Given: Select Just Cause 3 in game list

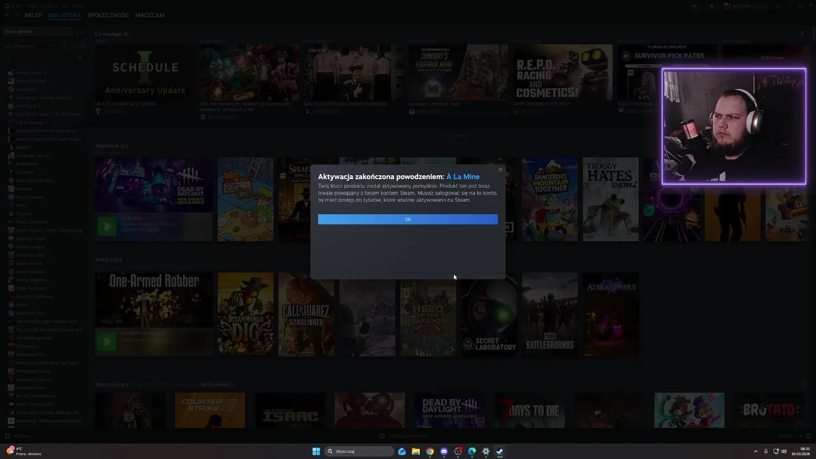Looking at the screenshot, I should (27, 106).
